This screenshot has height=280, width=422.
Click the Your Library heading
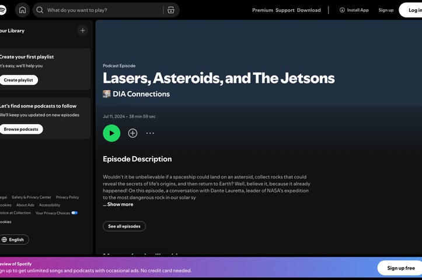(x=12, y=31)
